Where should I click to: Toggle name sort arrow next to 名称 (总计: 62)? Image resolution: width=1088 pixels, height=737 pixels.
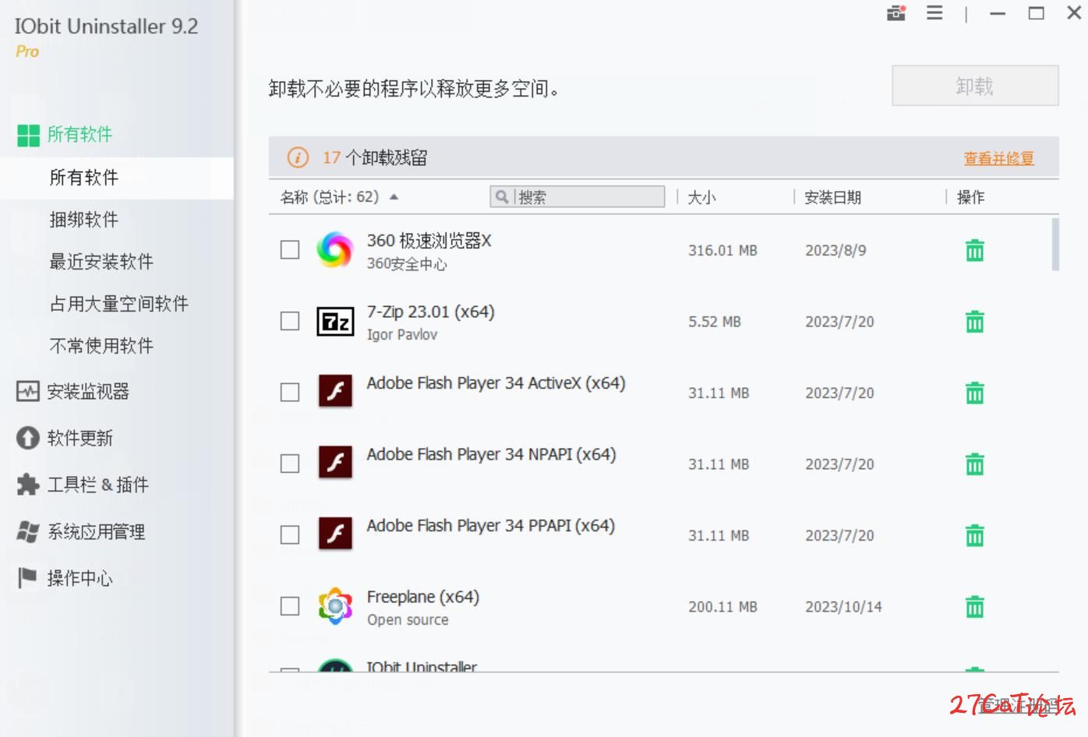click(x=394, y=197)
